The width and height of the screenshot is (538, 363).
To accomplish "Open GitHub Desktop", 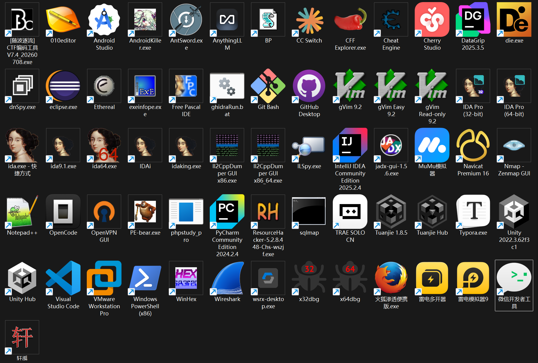I will (309, 86).
